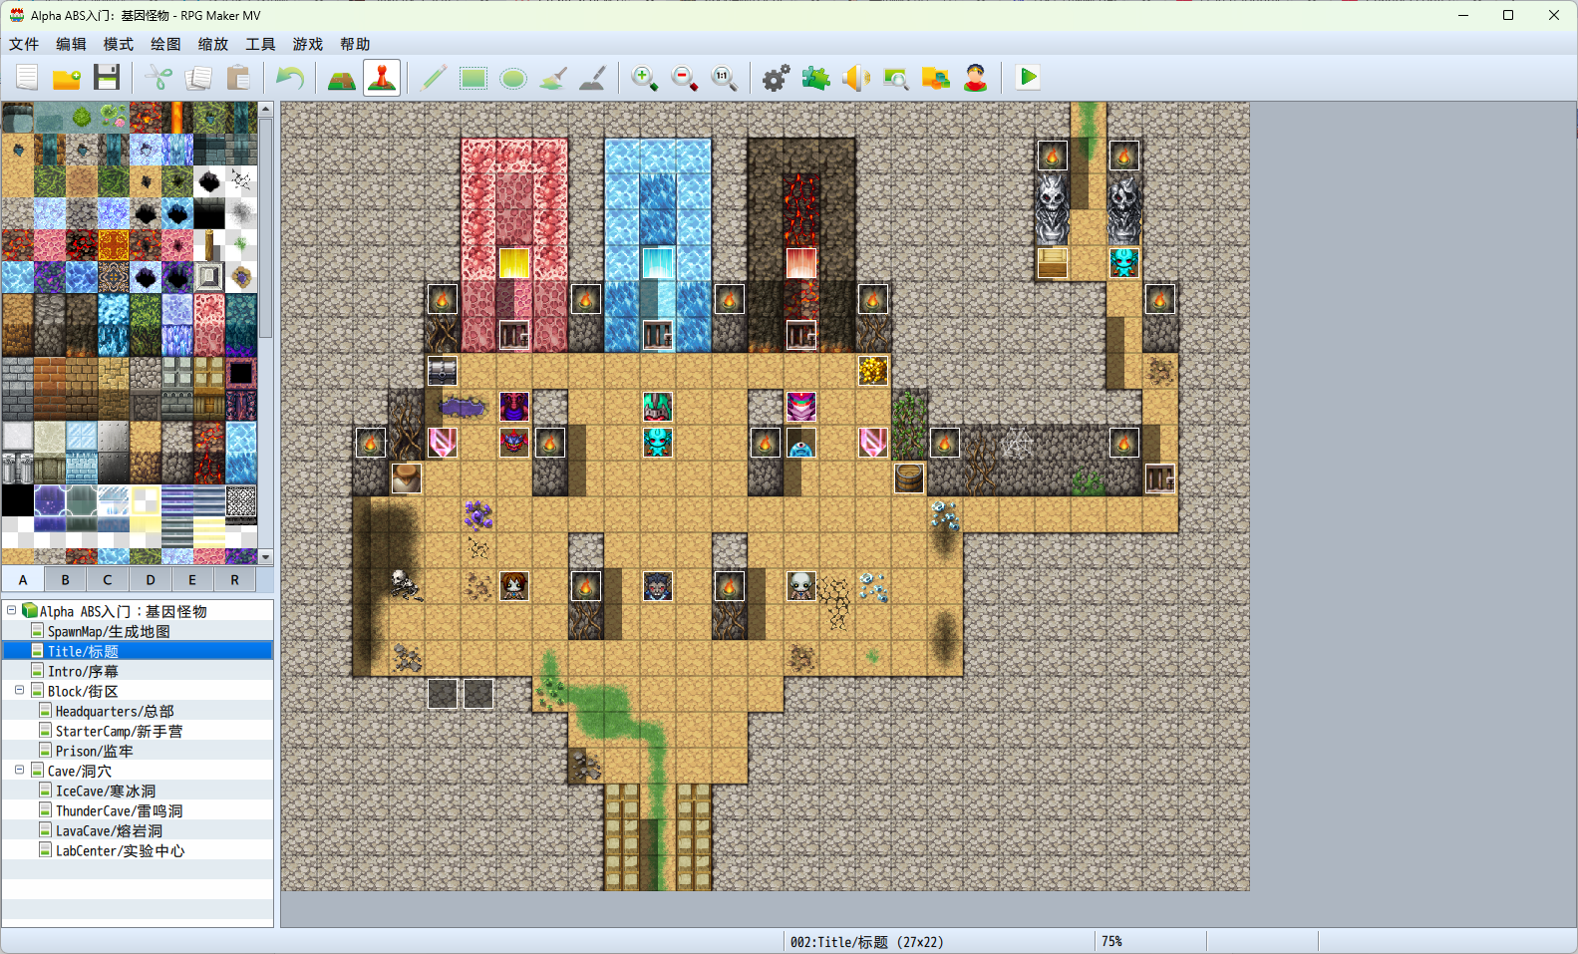The height and width of the screenshot is (954, 1578).
Task: Open the 绘图 menu
Action: [165, 44]
